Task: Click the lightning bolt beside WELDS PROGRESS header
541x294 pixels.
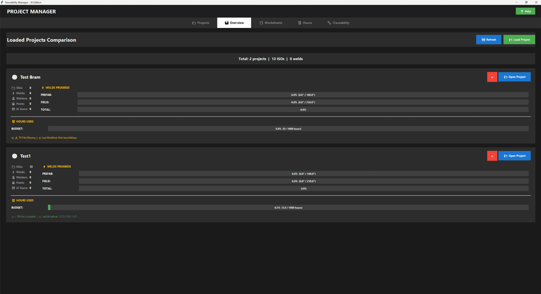Action: [x=43, y=87]
